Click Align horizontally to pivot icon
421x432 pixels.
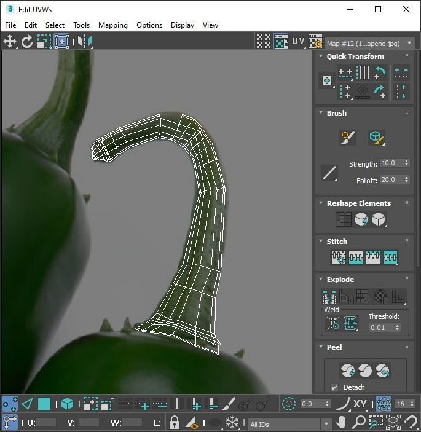[x=345, y=74]
